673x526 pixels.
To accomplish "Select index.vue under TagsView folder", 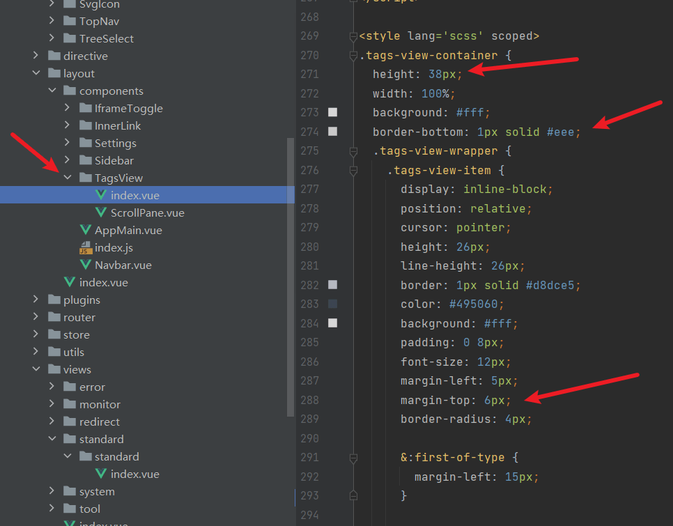I will pos(147,195).
